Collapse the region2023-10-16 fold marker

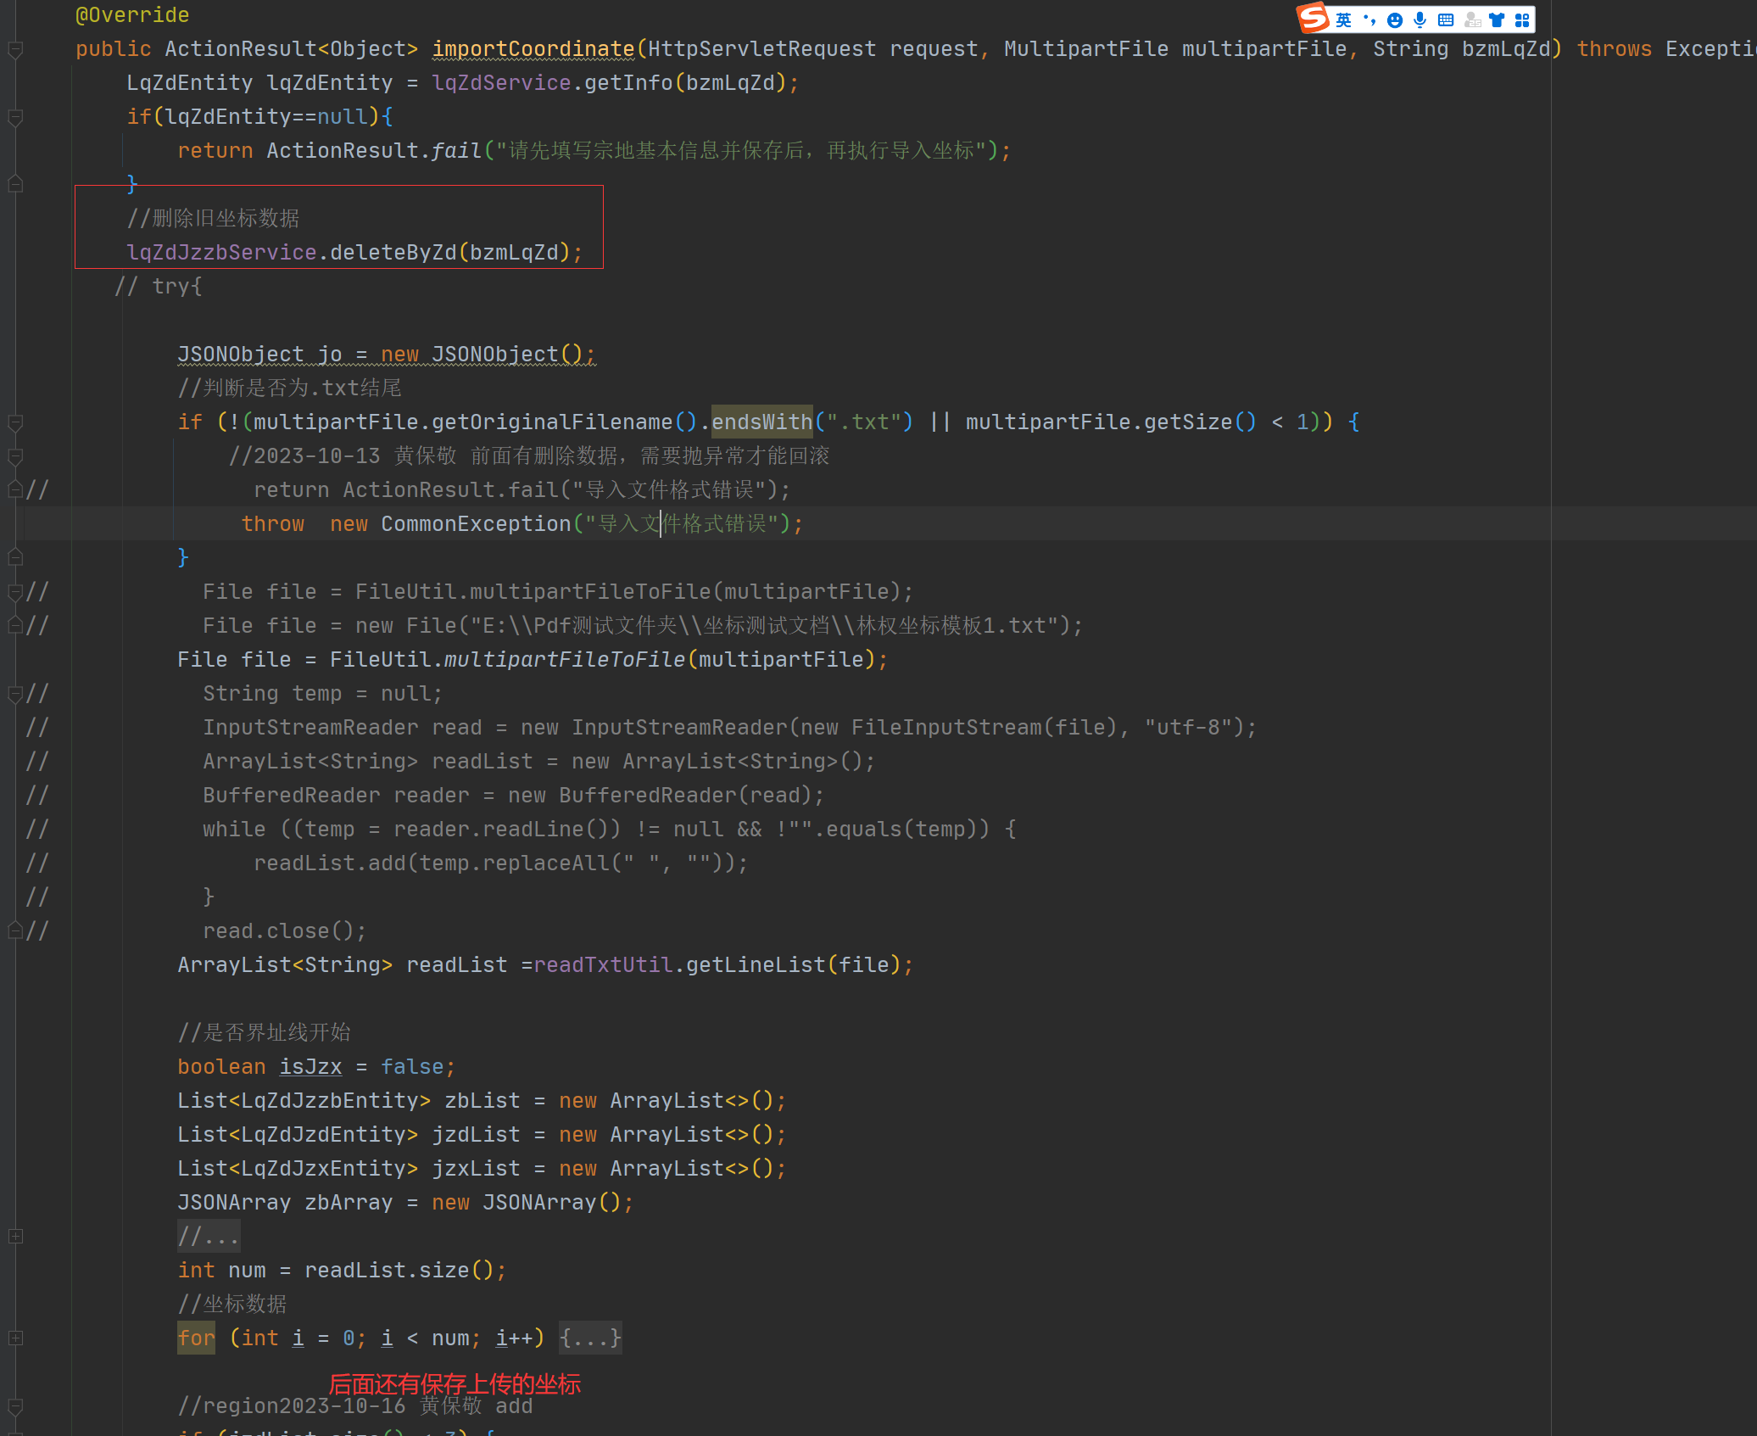(x=15, y=1405)
